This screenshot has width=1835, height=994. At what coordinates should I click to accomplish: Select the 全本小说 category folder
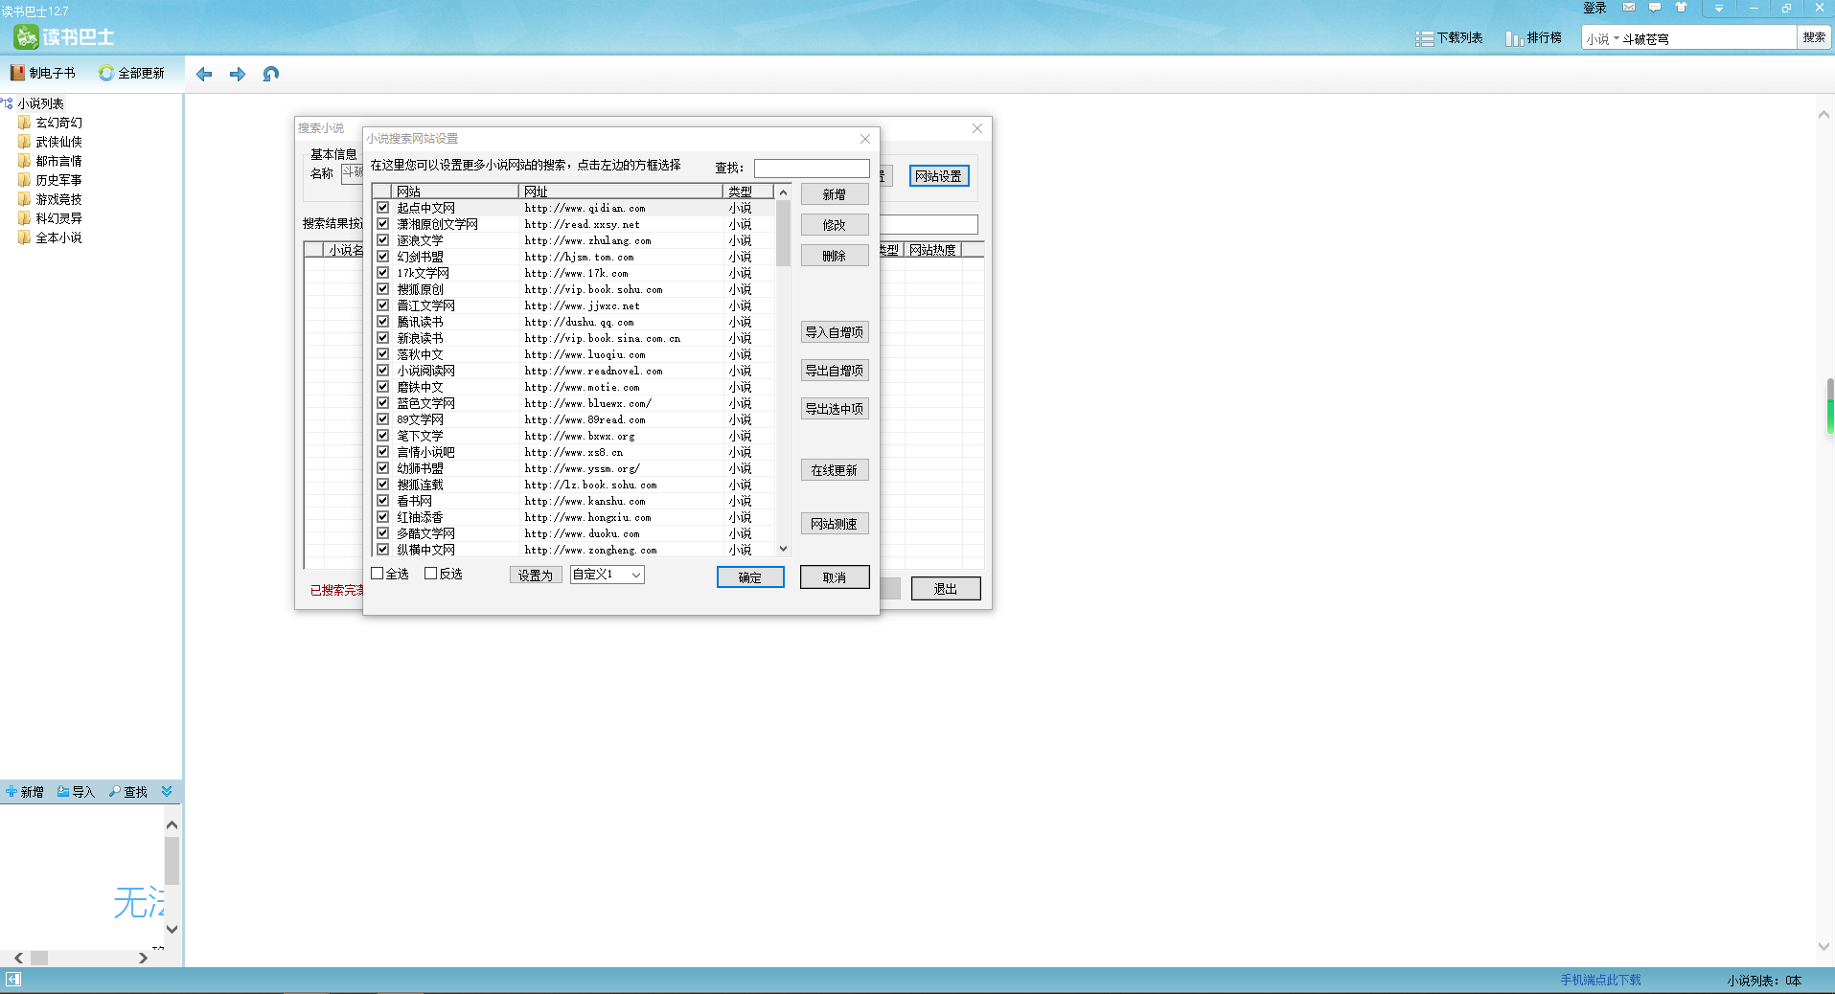[58, 237]
